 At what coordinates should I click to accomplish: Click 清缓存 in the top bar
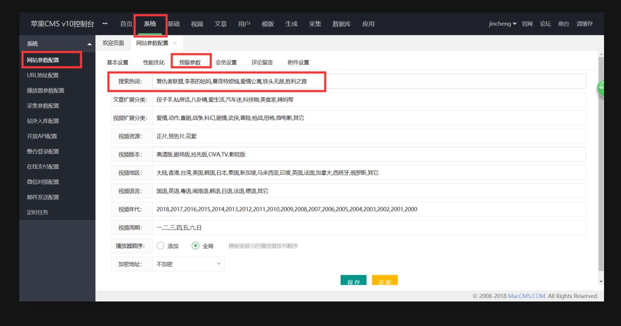point(584,24)
